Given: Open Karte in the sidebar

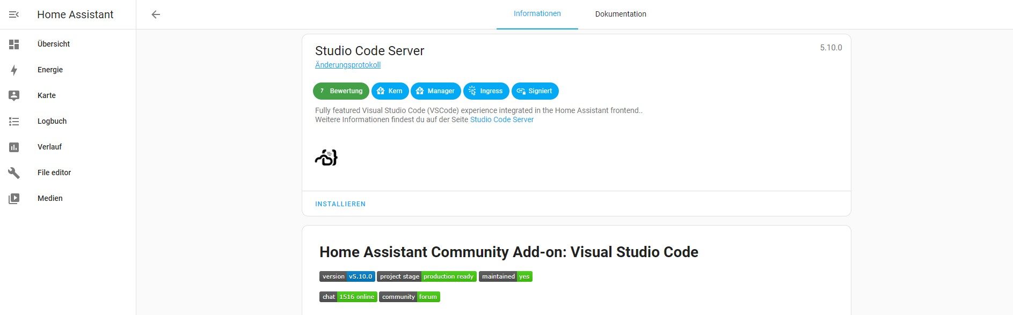Looking at the screenshot, I should 68,96.
